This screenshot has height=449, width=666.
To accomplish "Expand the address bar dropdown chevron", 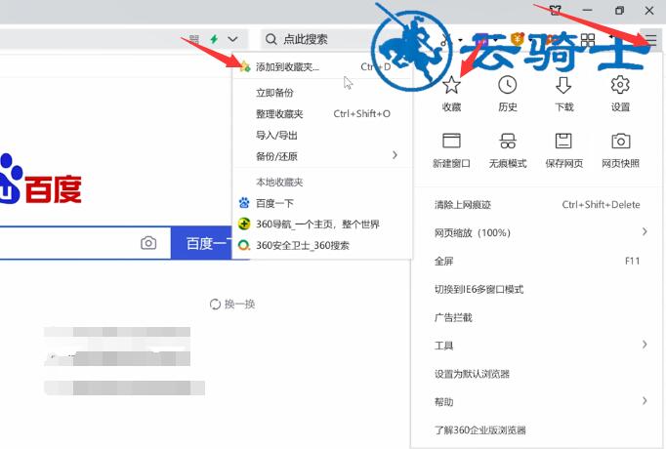I will [232, 39].
